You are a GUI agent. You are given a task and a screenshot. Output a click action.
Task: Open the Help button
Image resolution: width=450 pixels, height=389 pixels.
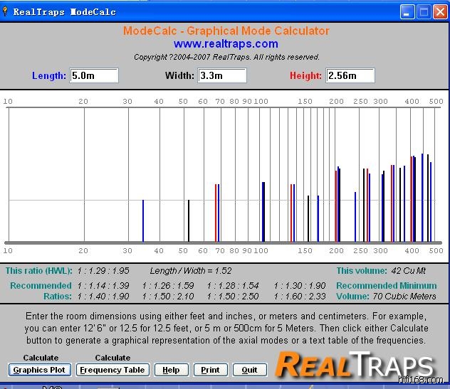[171, 370]
